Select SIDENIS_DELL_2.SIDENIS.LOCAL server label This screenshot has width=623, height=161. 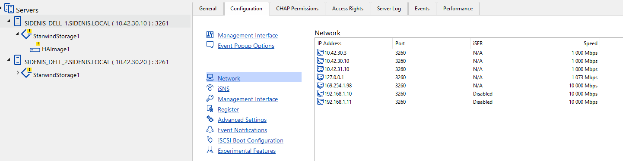(x=96, y=62)
